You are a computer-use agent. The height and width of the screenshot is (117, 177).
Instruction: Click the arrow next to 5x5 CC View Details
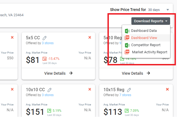tap(71, 73)
